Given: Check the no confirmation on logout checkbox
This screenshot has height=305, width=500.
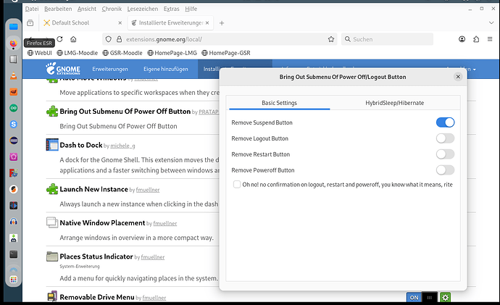Looking at the screenshot, I should tap(237, 185).
